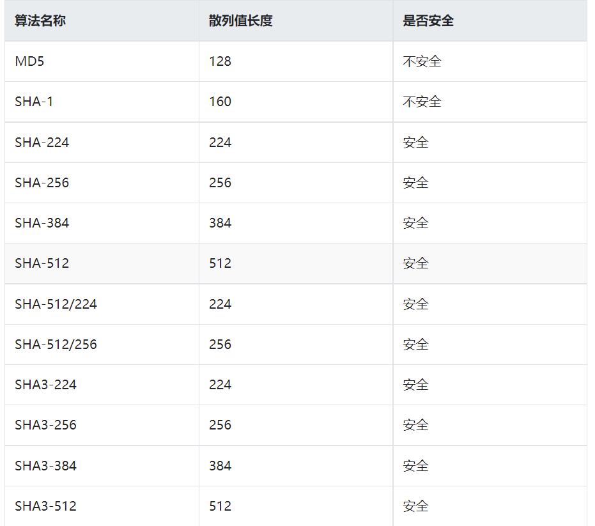Select the MD5 algorithm name cell
This screenshot has height=526, width=595.
point(29,61)
